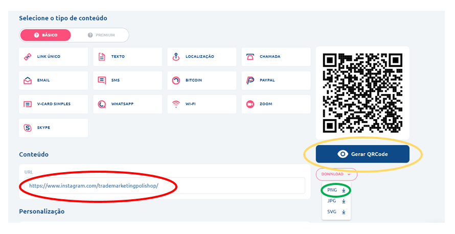The image size is (455, 234).
Task: Click the generated QR code preview
Action: tap(362, 93)
